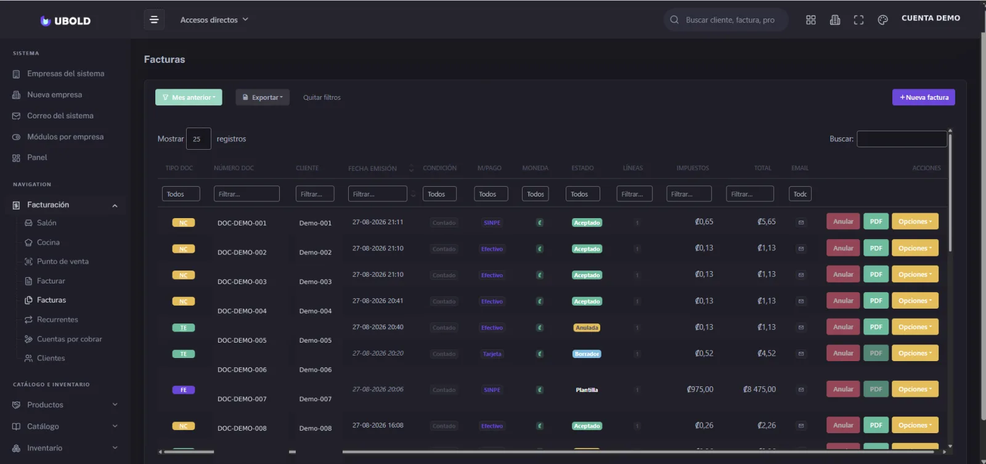
Task: Open the Estado Todos filter dropdown
Action: tap(583, 194)
